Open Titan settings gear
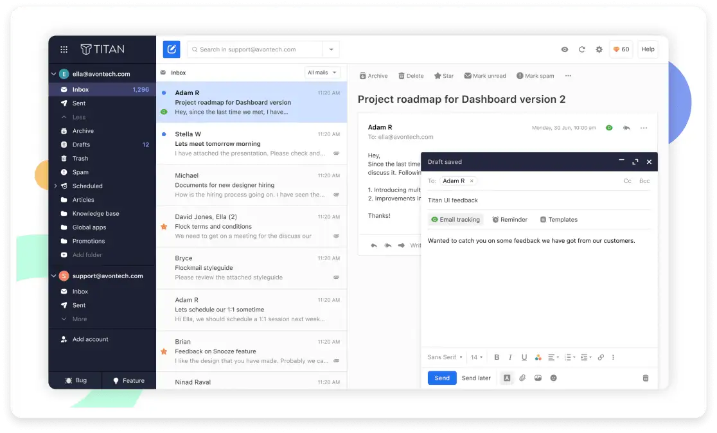The image size is (717, 433). [x=598, y=49]
